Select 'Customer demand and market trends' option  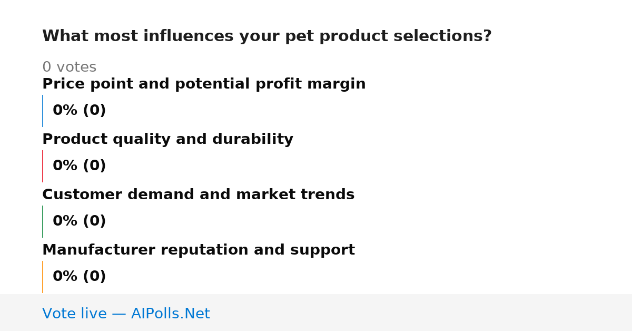[x=198, y=195]
